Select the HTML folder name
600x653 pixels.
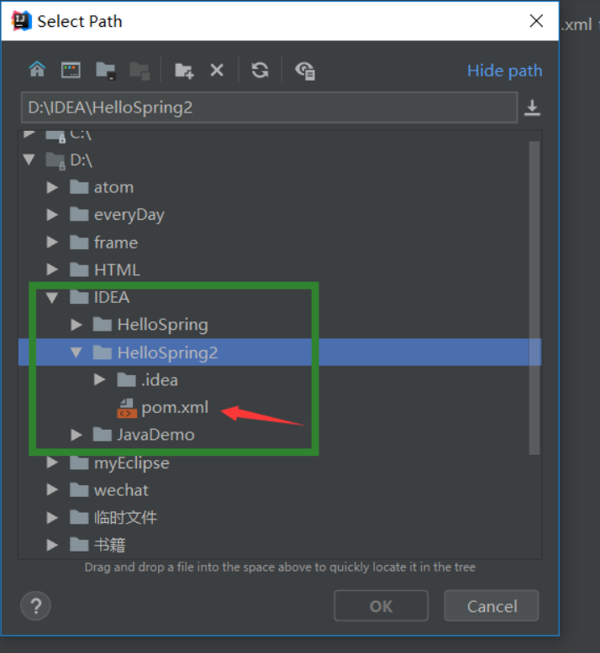(117, 270)
